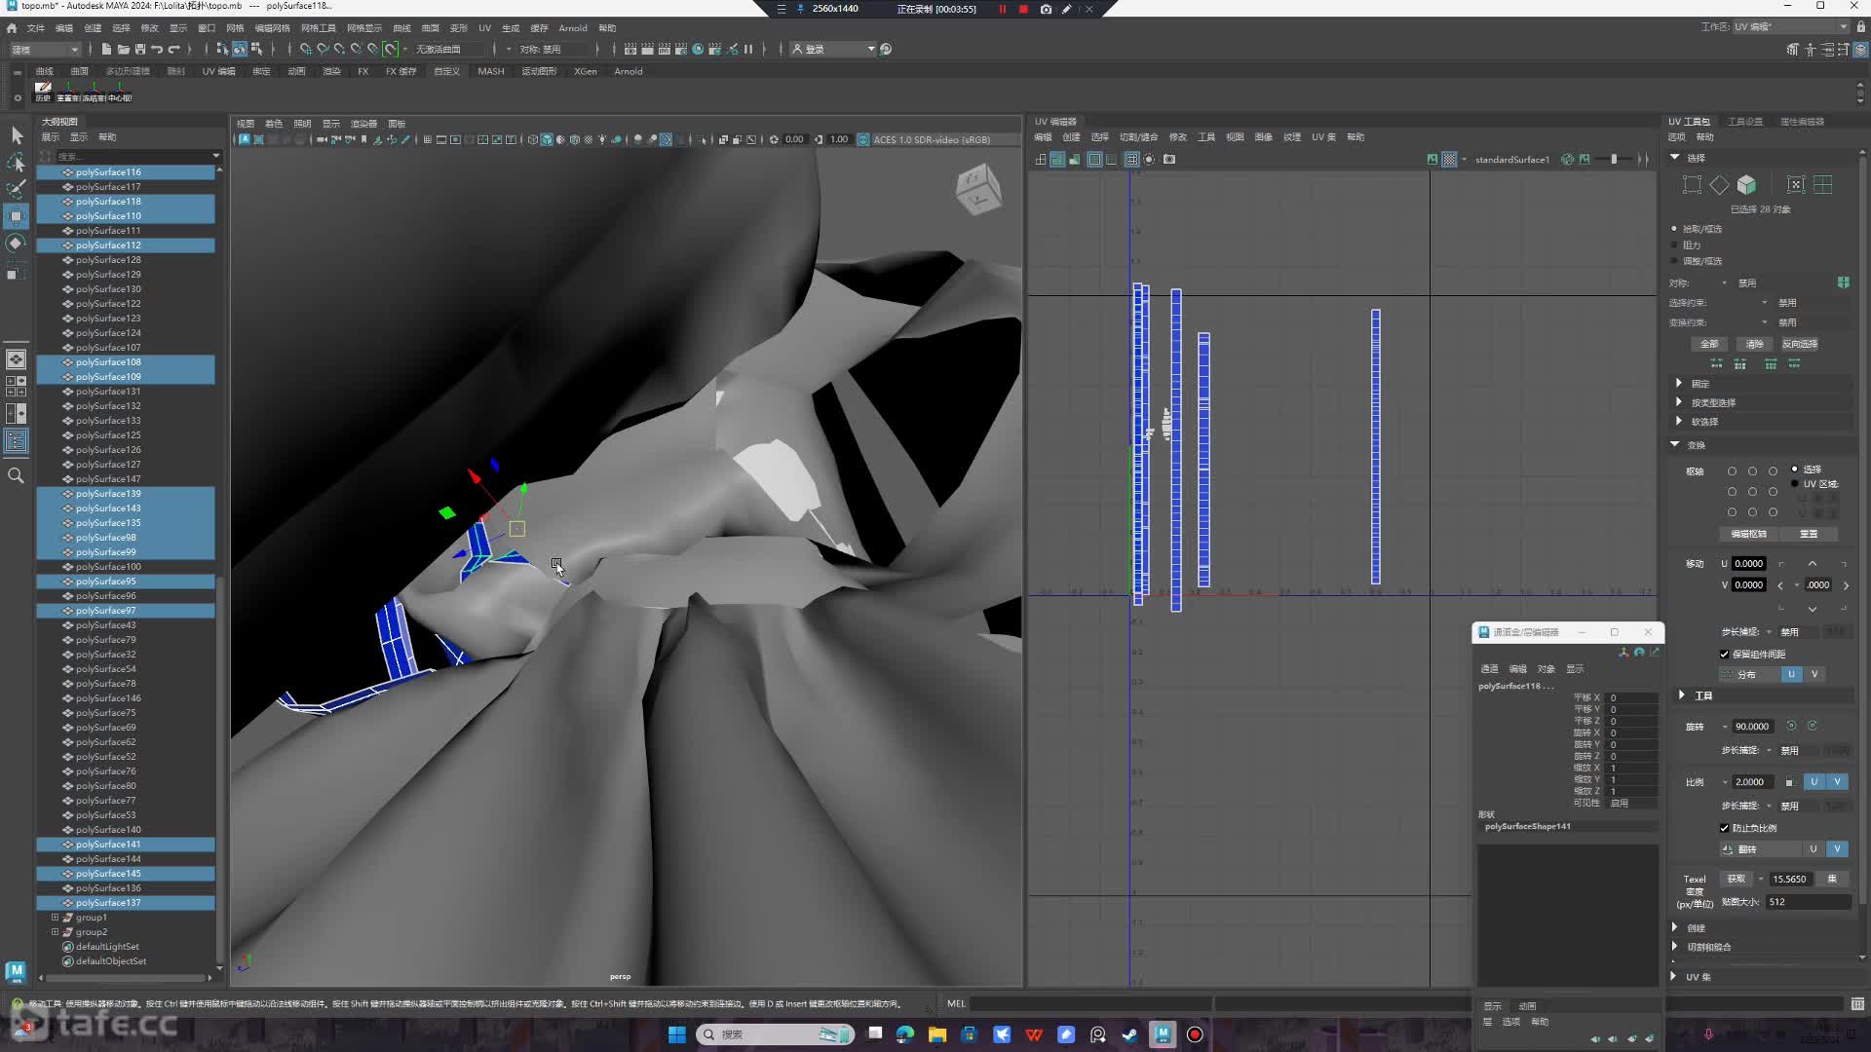Open File Explorer from the taskbar
1871x1052 pixels.
(x=937, y=1034)
